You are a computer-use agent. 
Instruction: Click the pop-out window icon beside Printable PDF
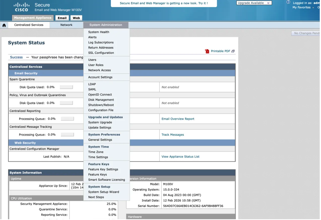coord(233,51)
